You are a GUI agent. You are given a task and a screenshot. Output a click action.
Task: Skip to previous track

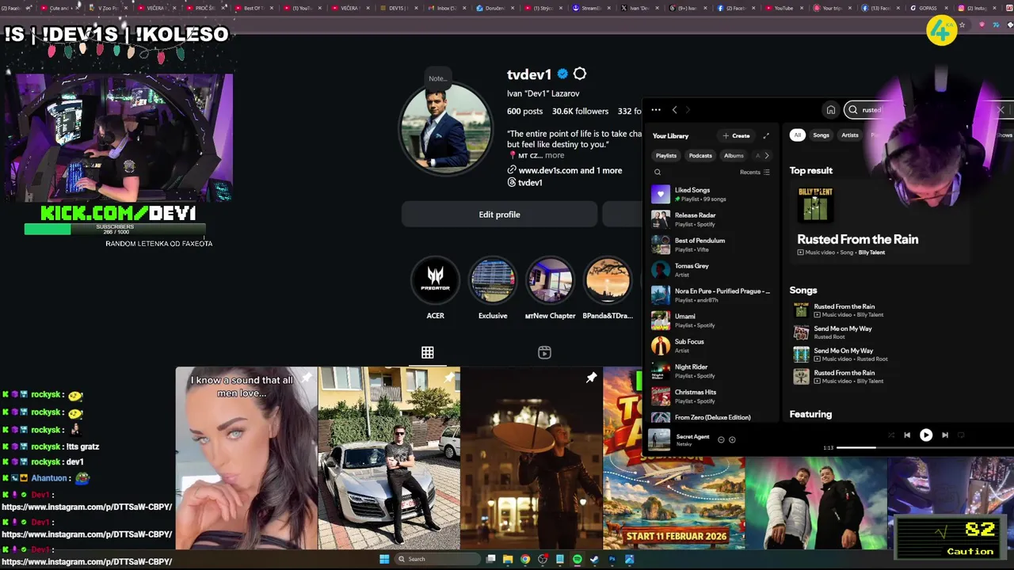tap(907, 435)
